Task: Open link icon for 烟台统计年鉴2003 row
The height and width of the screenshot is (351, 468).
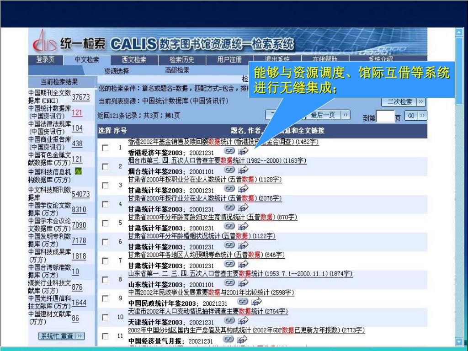Action: (x=229, y=170)
